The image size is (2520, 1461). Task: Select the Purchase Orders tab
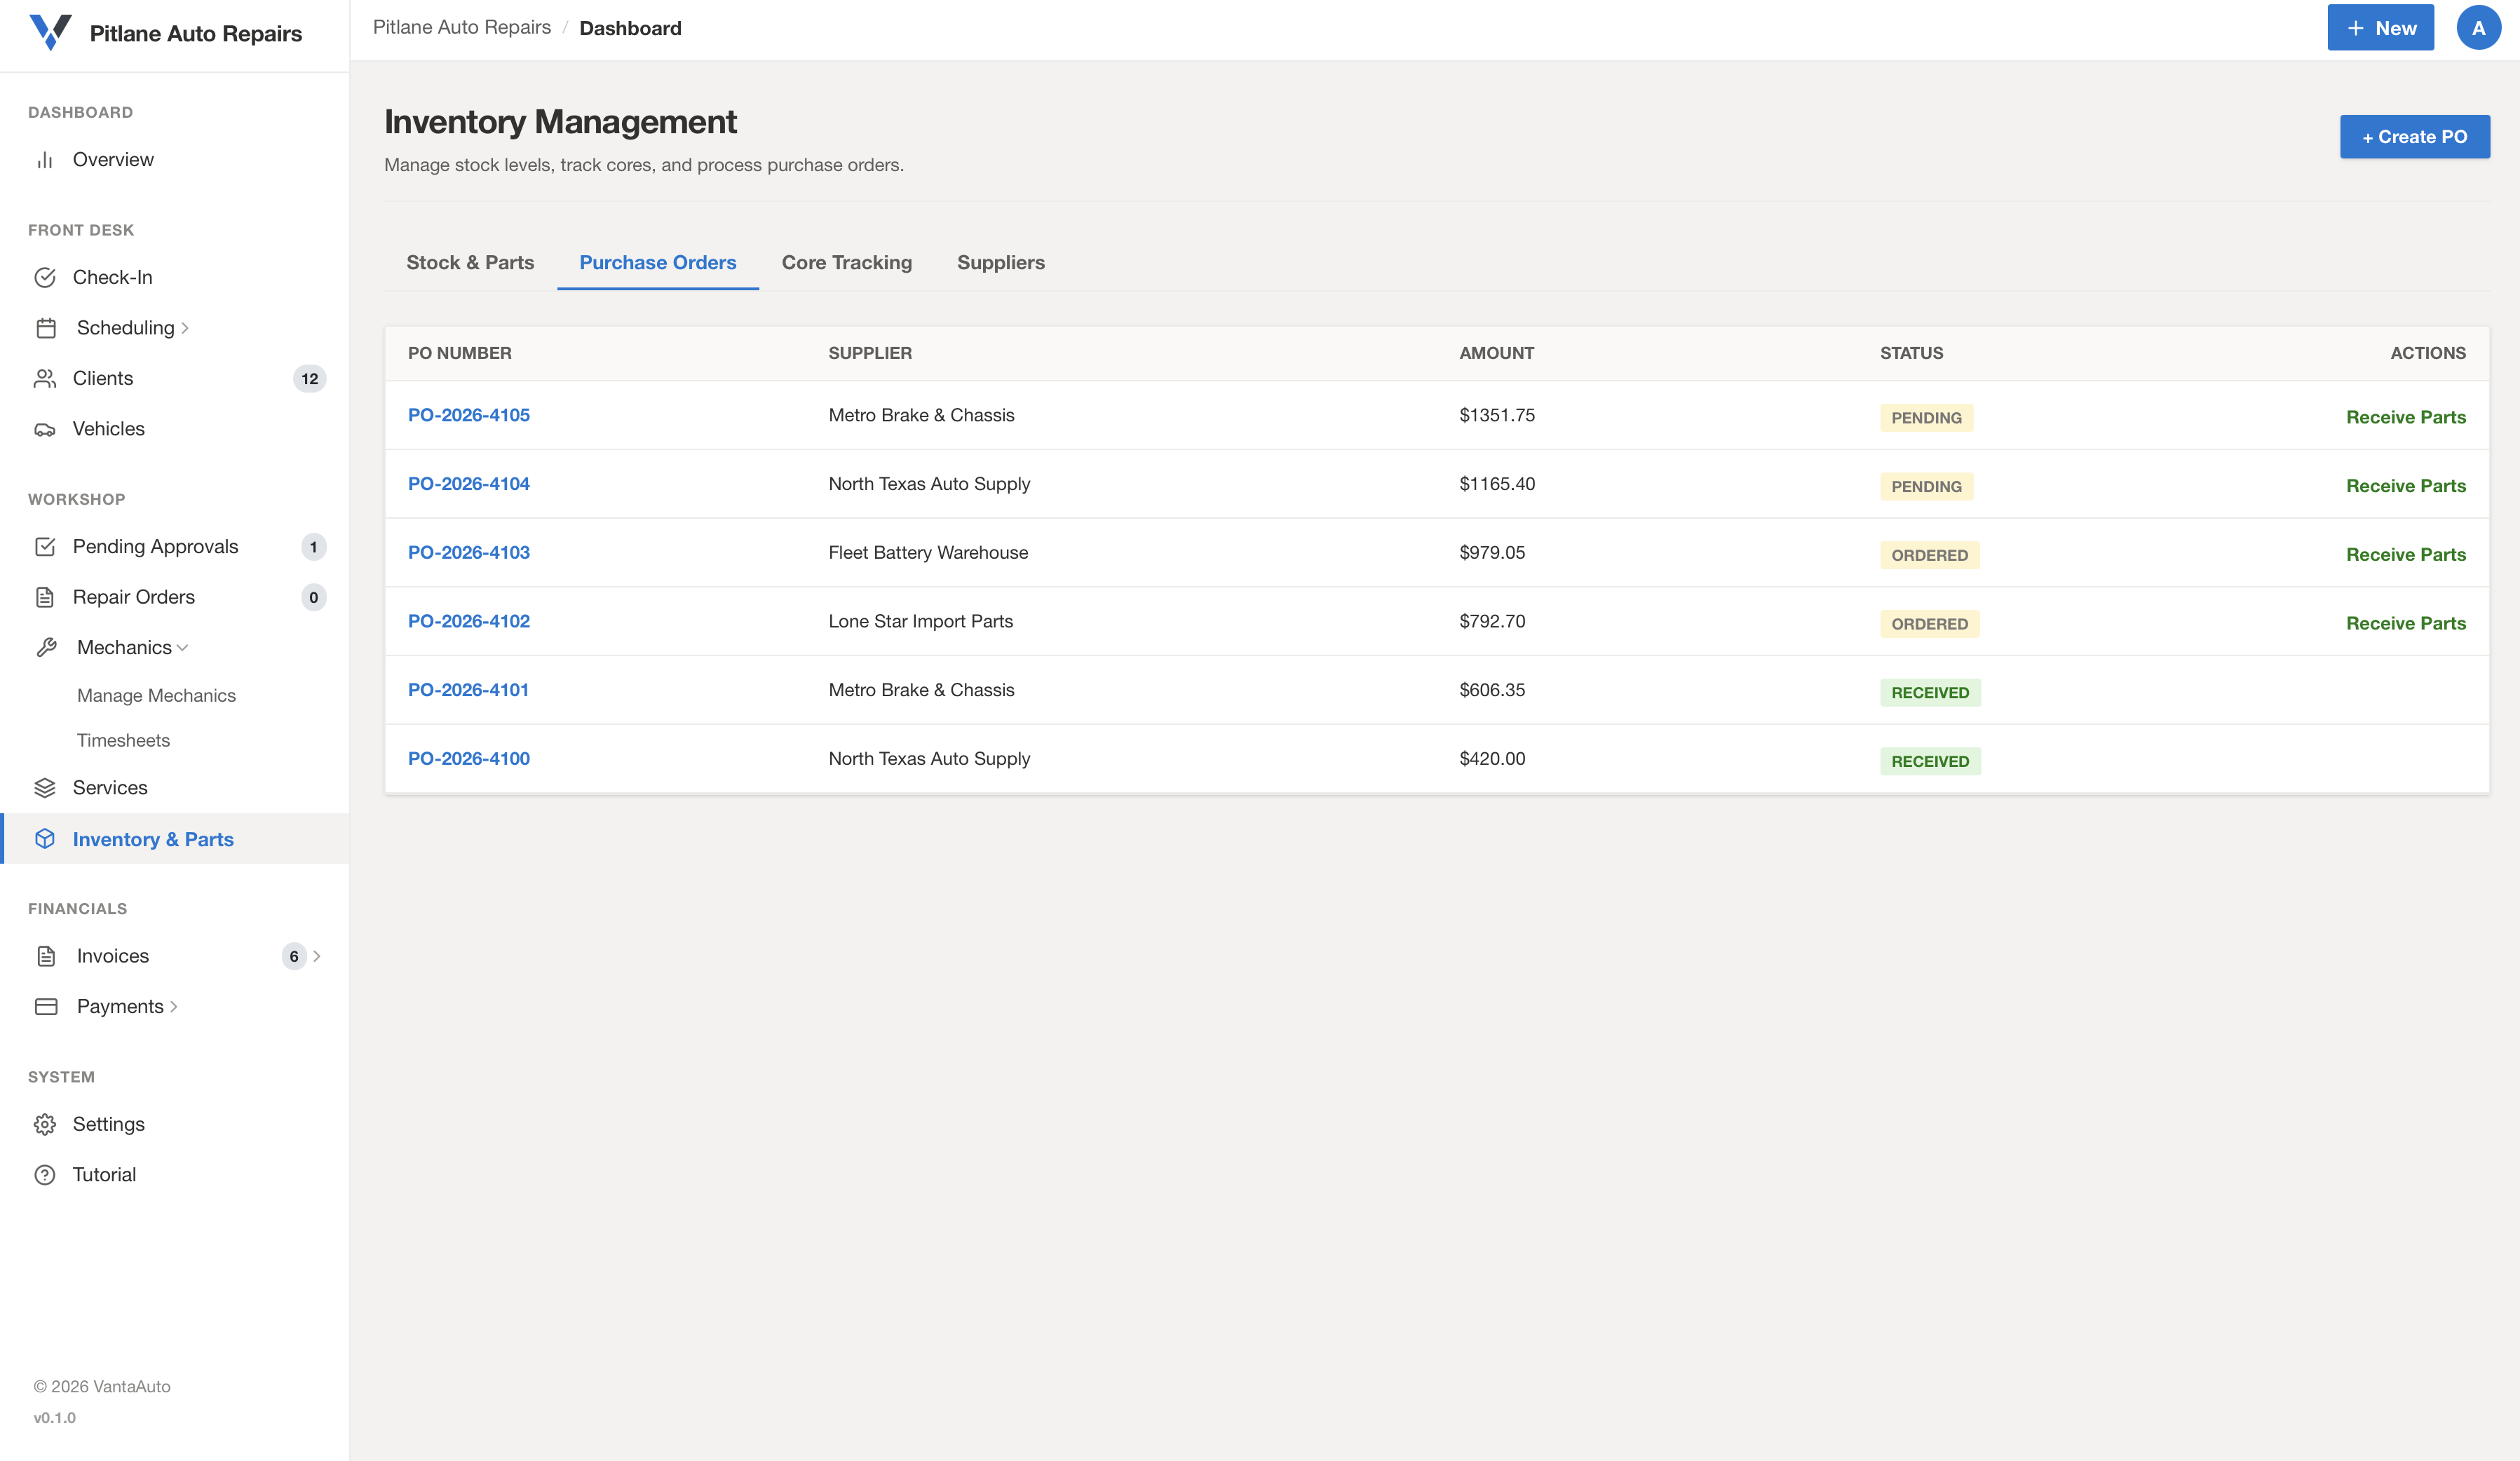pyautogui.click(x=658, y=263)
